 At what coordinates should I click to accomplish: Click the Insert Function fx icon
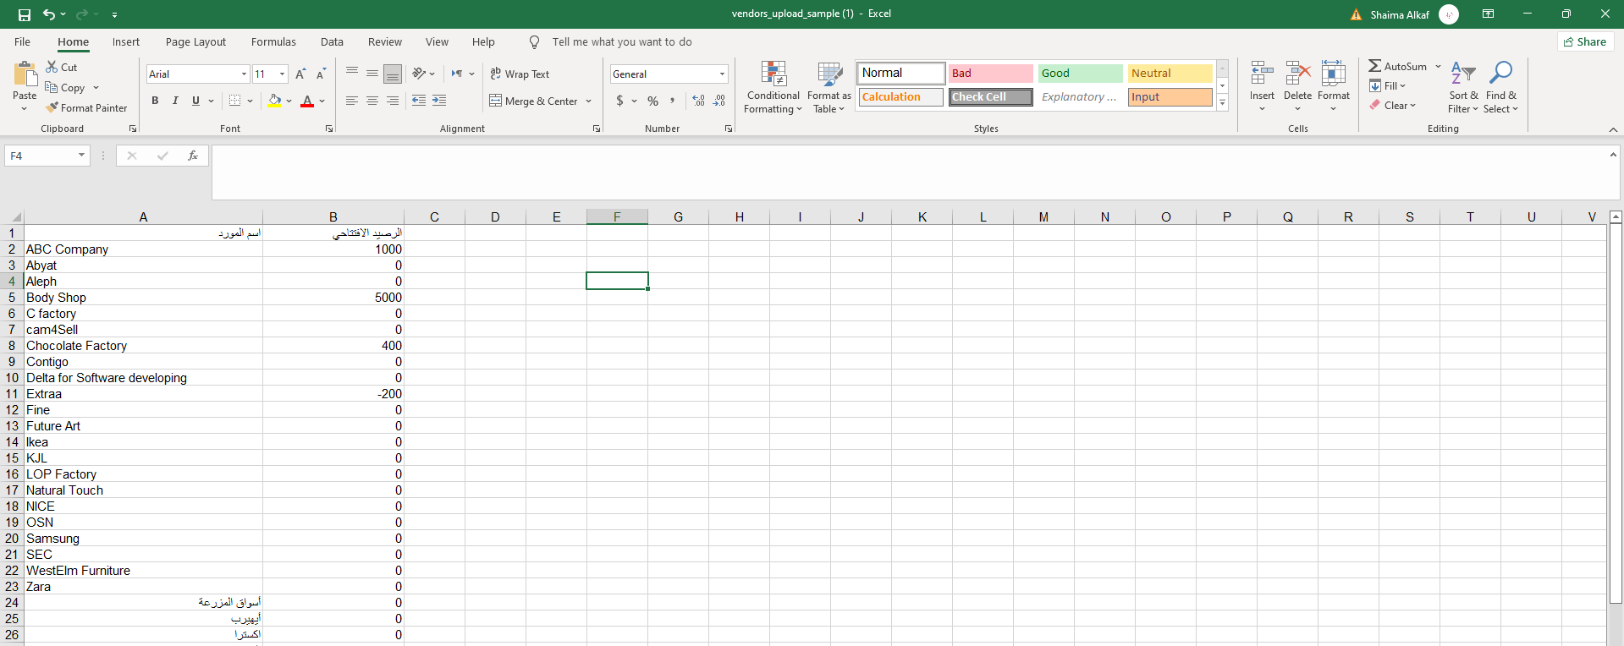tap(193, 156)
